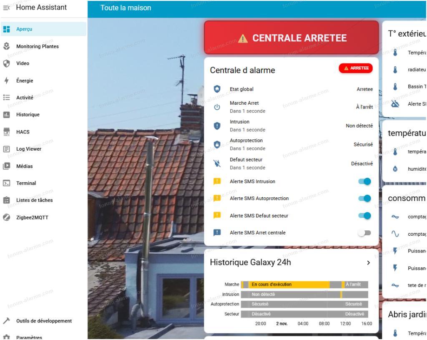Click the red ARRETEE status badge
427x340 pixels.
point(355,68)
